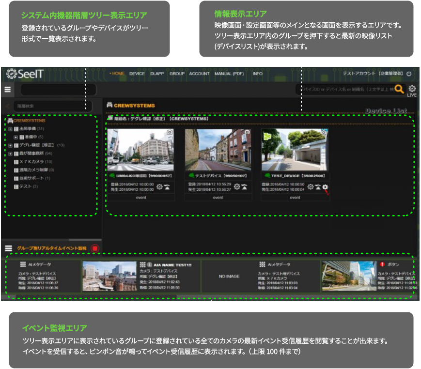Image resolution: width=421 pixels, height=369 pixels.
Task: Open gear settings on the UM04-KO device card
Action: tap(159, 187)
